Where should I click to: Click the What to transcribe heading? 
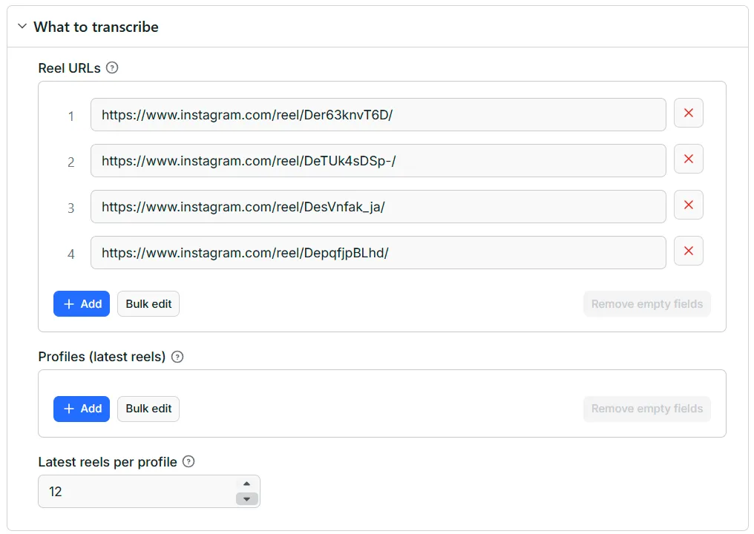point(96,27)
